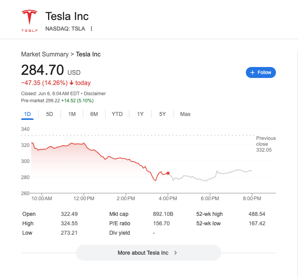
Task: Click the Previous close 332.05 label
Action: coord(266,144)
